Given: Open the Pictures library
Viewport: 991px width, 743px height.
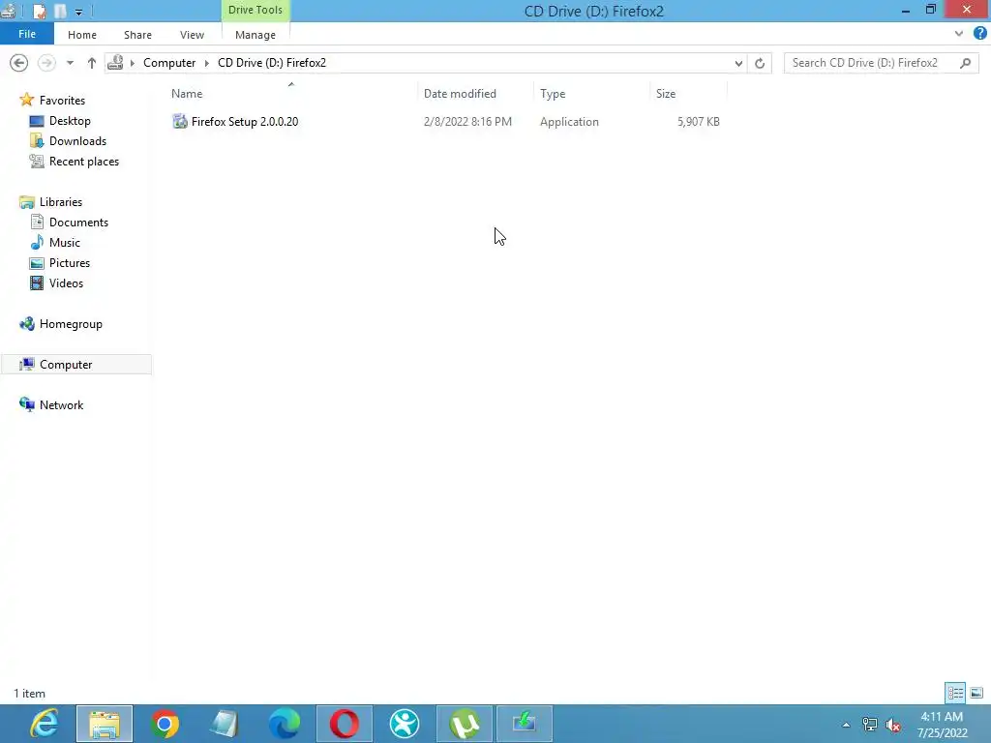Looking at the screenshot, I should pyautogui.click(x=70, y=263).
